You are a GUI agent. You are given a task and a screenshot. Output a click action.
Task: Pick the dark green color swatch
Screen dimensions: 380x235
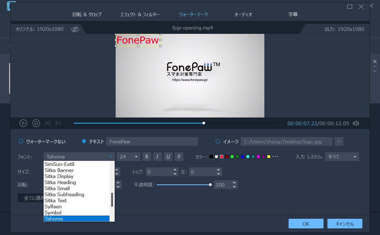[237, 157]
